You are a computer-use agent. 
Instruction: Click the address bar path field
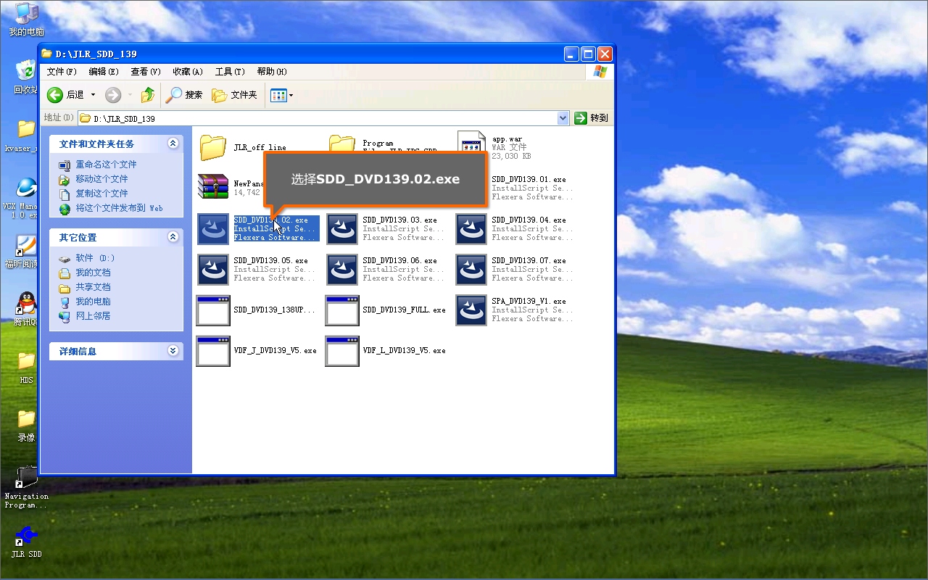coord(318,118)
